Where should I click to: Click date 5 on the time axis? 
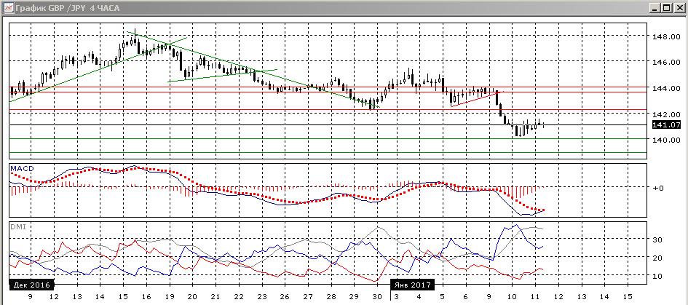click(442, 296)
